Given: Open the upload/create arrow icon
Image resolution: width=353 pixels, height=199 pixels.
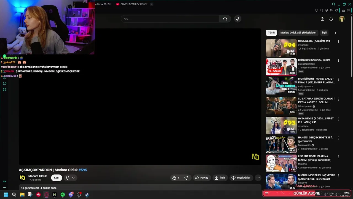Looking at the screenshot, I should point(322,19).
